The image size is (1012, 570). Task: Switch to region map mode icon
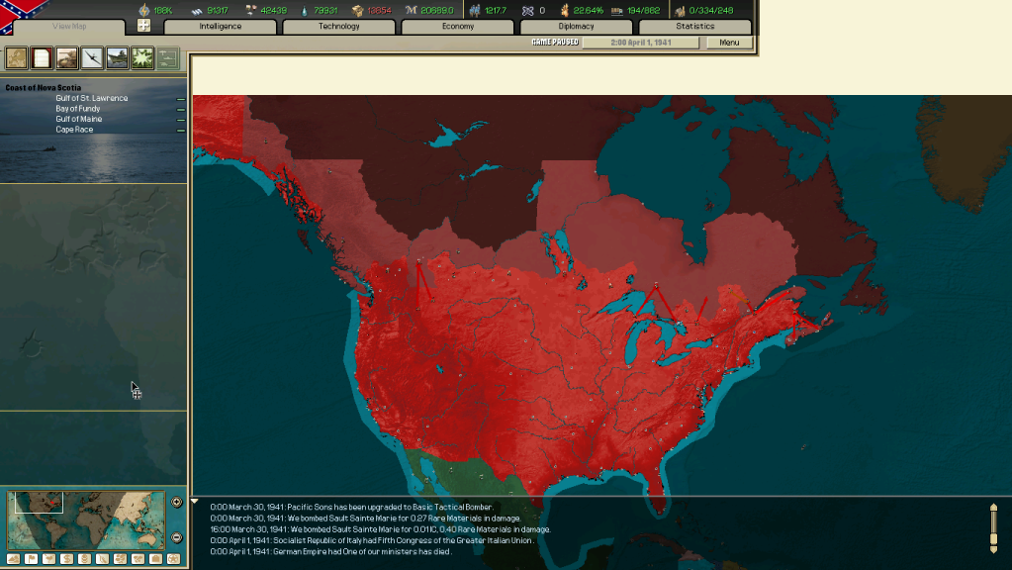120,559
